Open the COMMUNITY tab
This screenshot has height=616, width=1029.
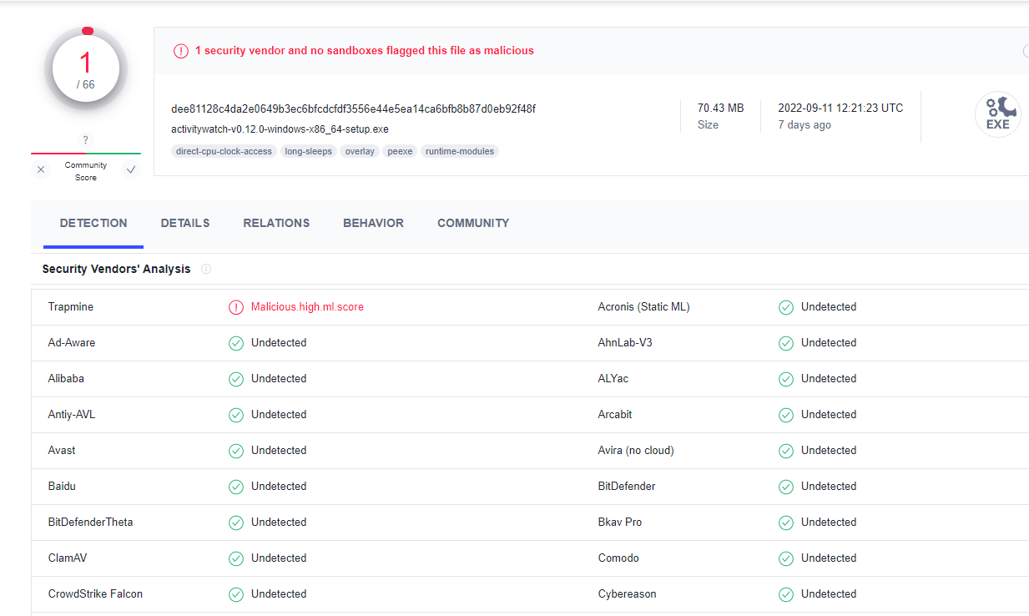(472, 223)
